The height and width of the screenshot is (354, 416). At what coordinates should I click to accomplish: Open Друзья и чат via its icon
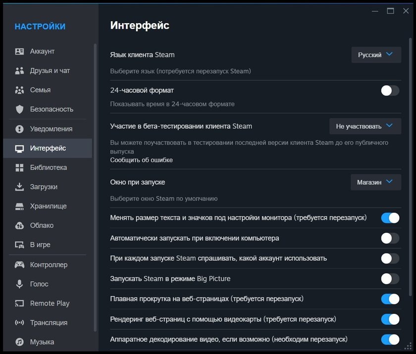pos(20,71)
